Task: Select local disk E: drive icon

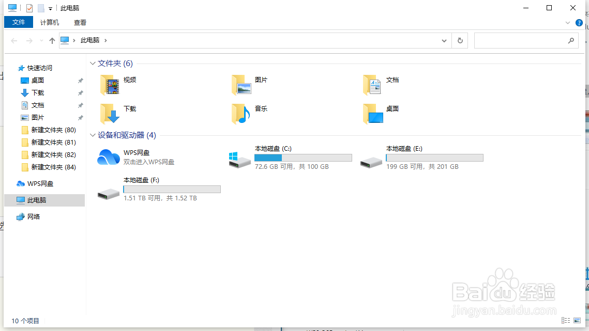Action: [x=371, y=163]
